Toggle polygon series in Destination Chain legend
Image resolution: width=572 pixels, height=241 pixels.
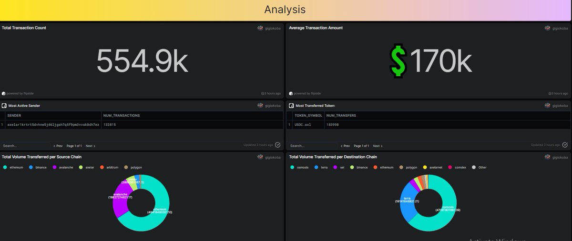point(409,167)
